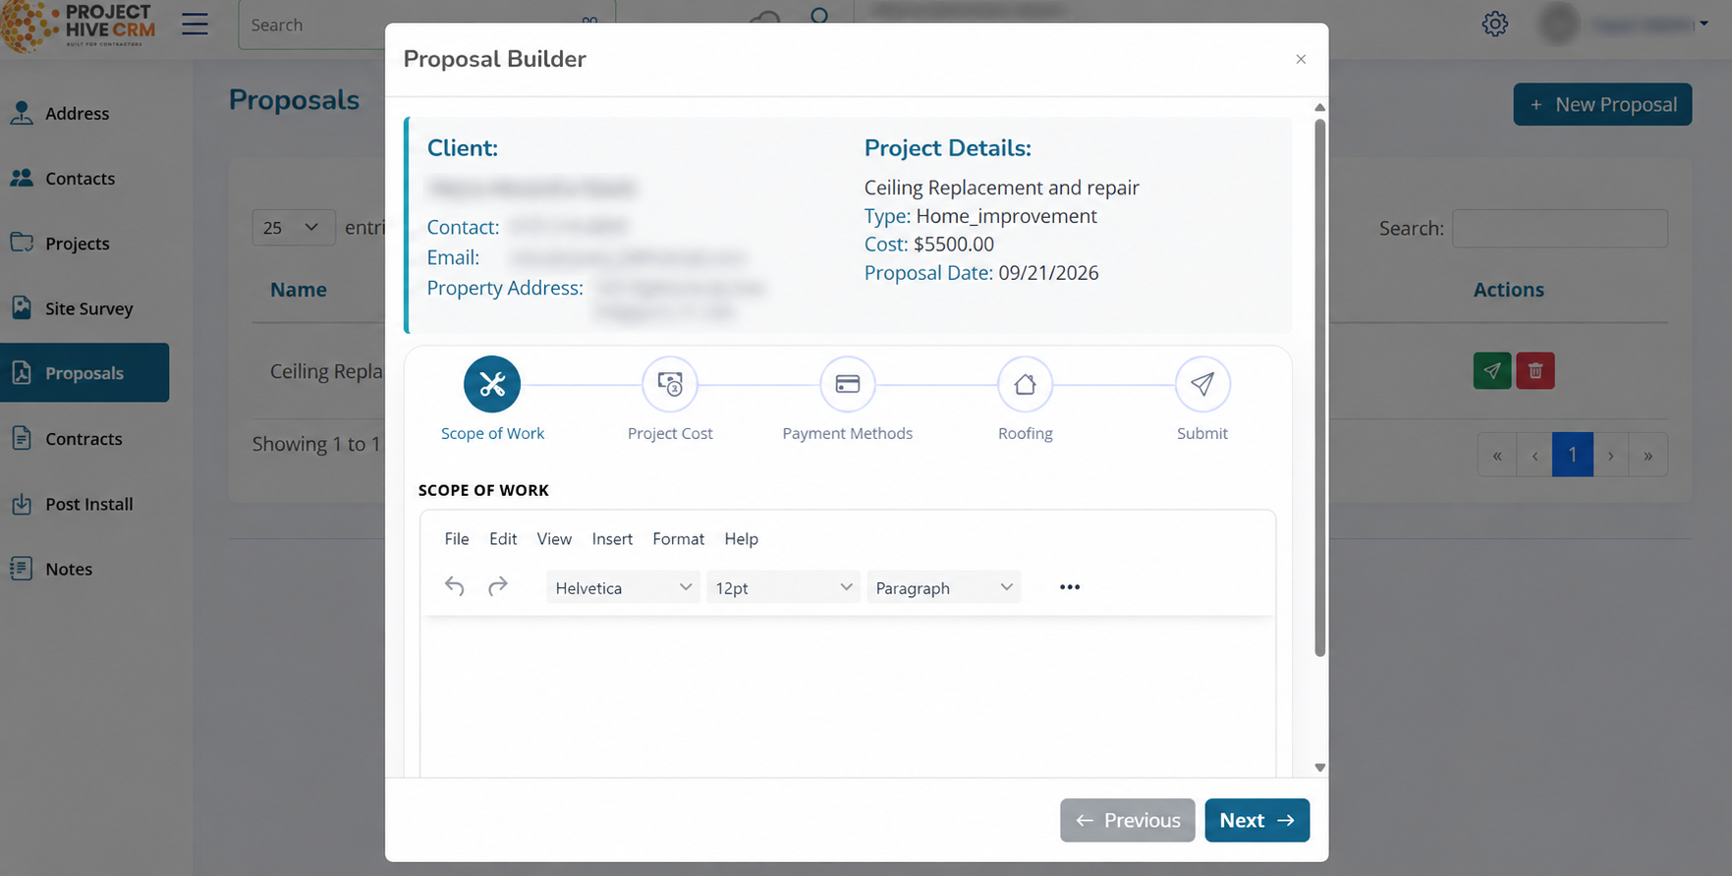
Task: Show more editor toolbar options
Action: point(1070,587)
